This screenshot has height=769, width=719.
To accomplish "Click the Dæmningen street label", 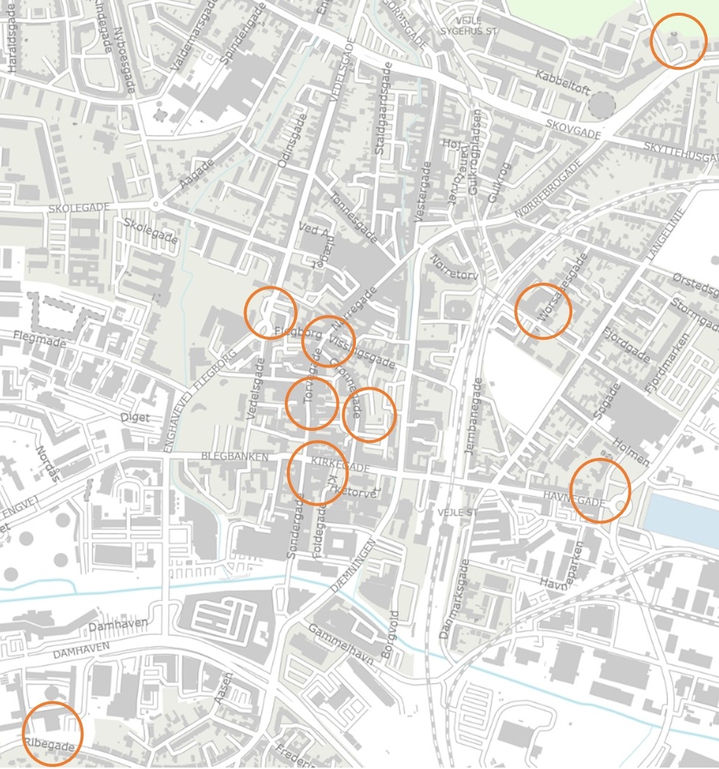I will (x=354, y=565).
